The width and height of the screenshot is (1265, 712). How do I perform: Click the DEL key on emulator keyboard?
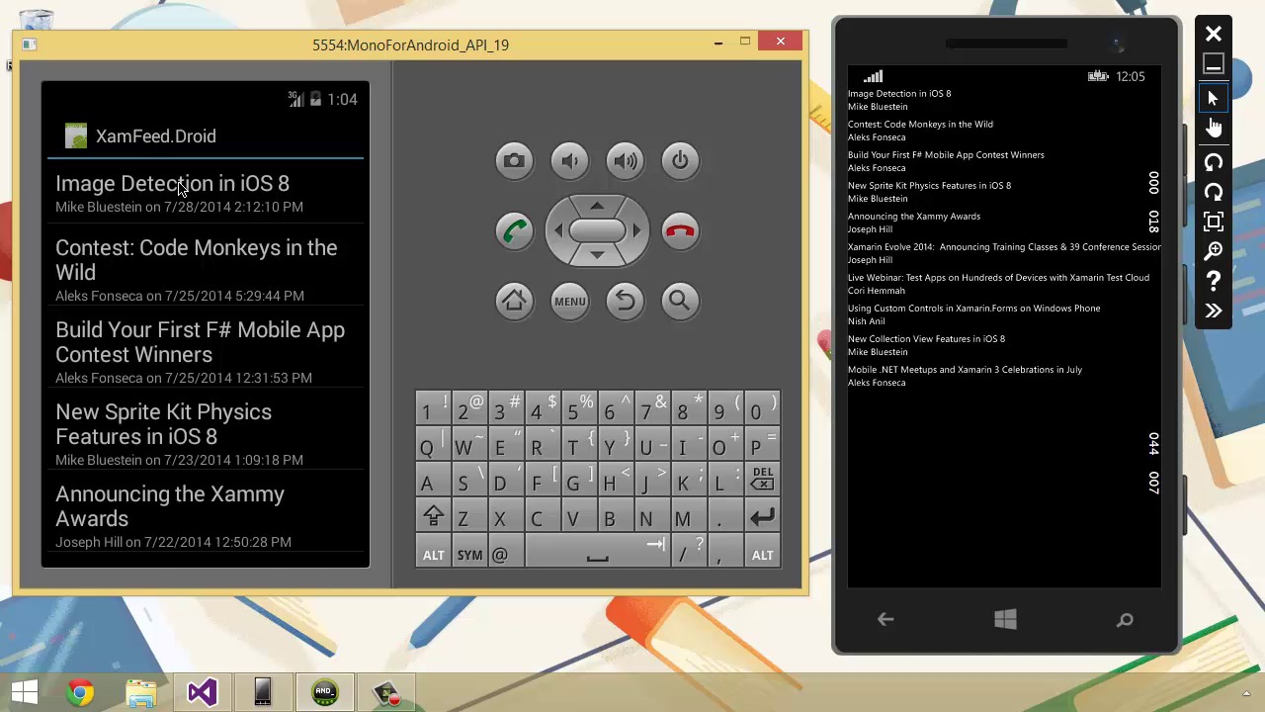pos(762,480)
